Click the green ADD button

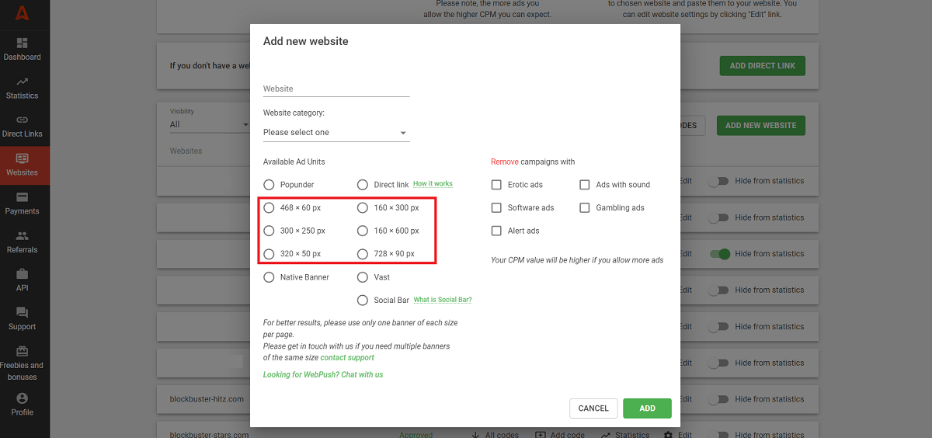tap(647, 408)
